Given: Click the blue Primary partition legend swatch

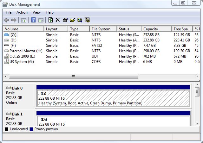Looking at the screenshot, I should click(x=31, y=129).
